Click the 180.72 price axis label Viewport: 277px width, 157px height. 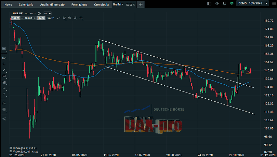pyautogui.click(x=269, y=21)
